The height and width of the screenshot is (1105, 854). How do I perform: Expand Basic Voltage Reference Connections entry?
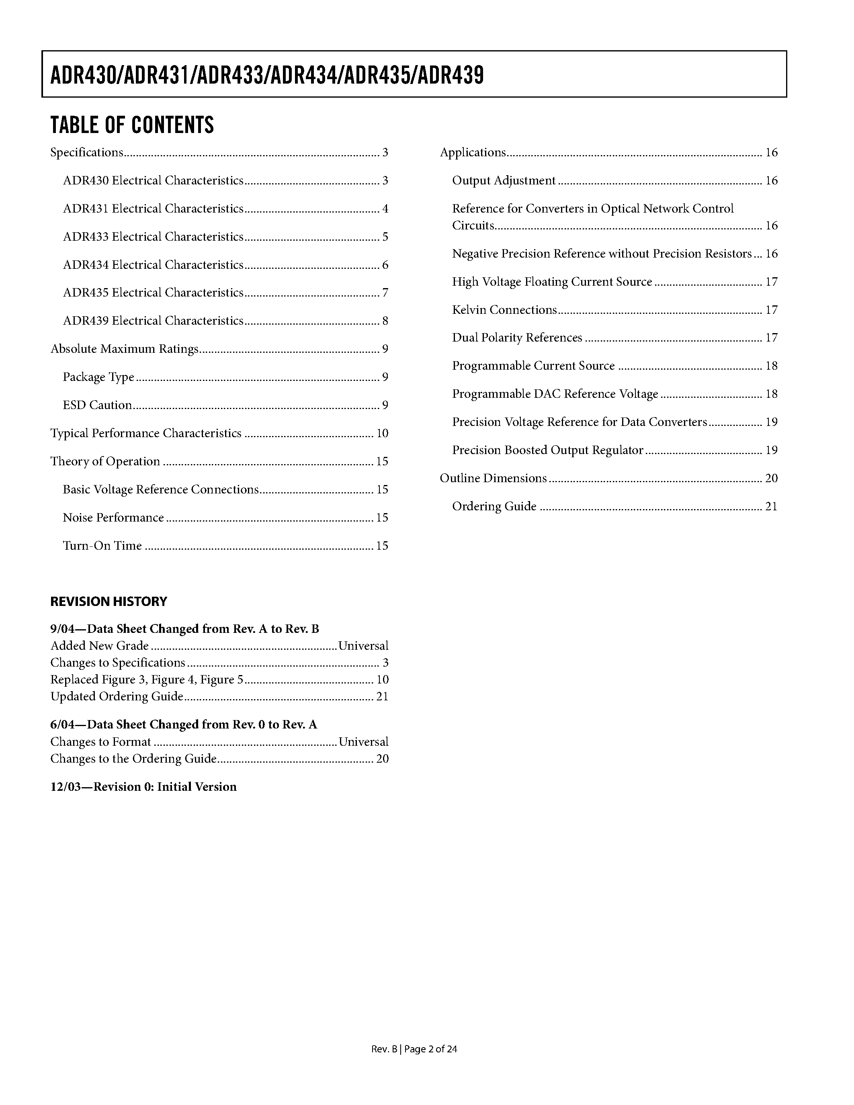coord(166,490)
